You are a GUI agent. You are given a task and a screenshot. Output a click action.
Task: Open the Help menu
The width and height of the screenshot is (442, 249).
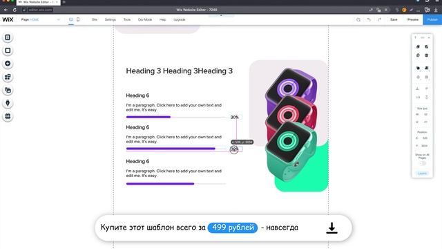163,19
